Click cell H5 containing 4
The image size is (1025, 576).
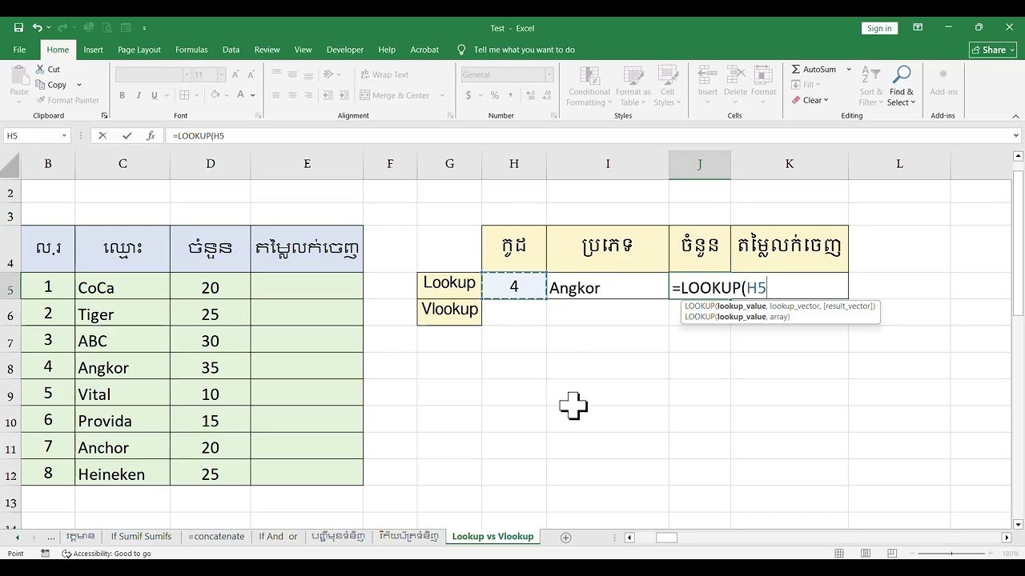tap(514, 286)
